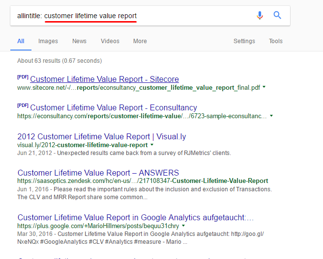Click the saasoptics.zendesk.com green URL text

click(143, 181)
